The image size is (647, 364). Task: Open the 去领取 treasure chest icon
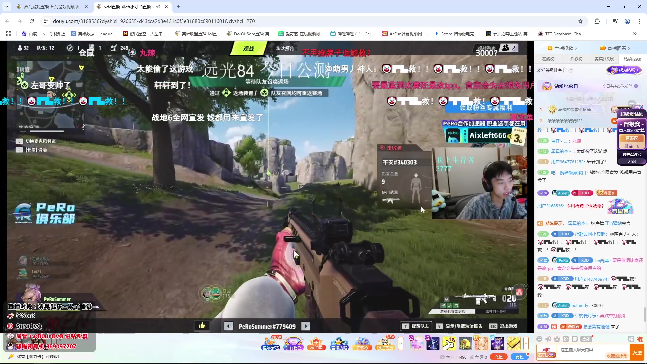point(362,343)
